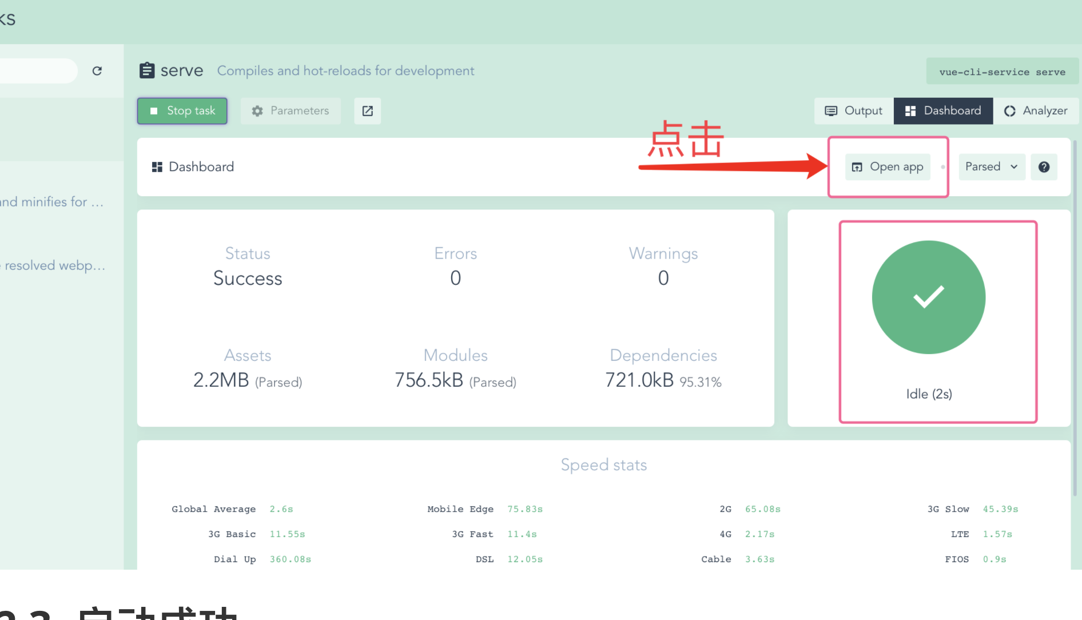Click the Assets size 2.2MB
Viewport: 1082px width, 620px height.
click(x=221, y=380)
